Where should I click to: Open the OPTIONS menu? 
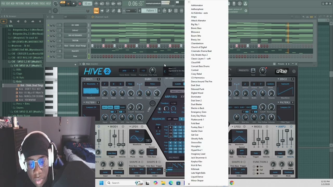point(35,3)
